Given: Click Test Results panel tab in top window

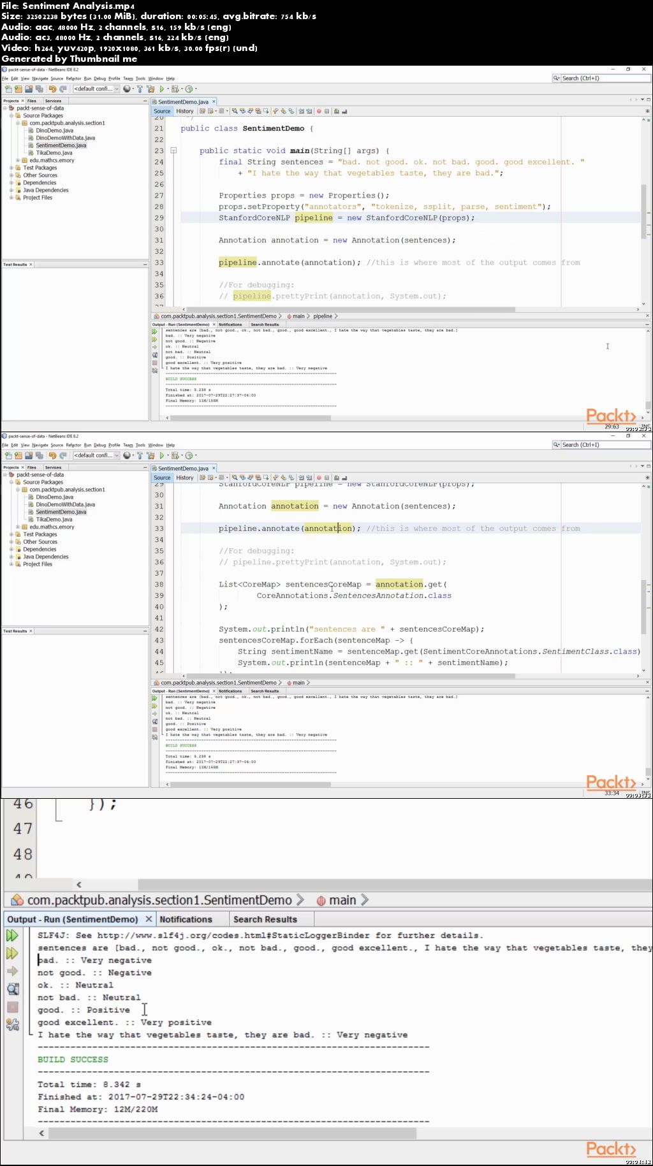Looking at the screenshot, I should (15, 265).
